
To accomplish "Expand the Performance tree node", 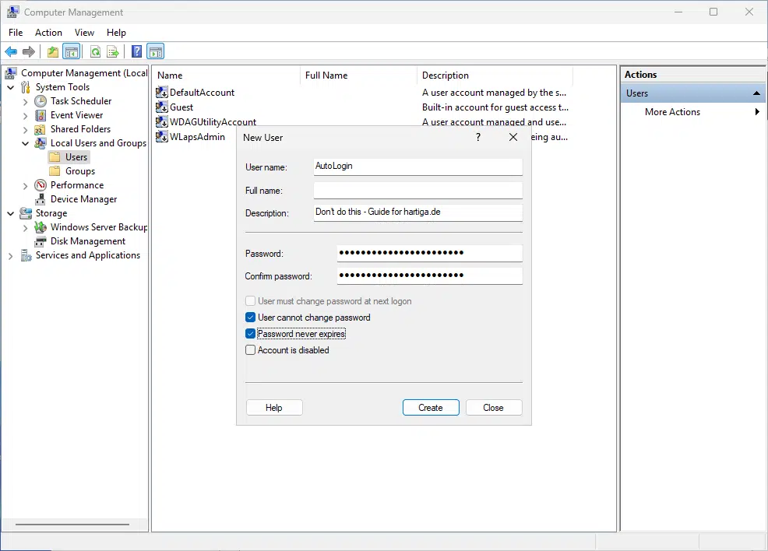I will point(24,184).
